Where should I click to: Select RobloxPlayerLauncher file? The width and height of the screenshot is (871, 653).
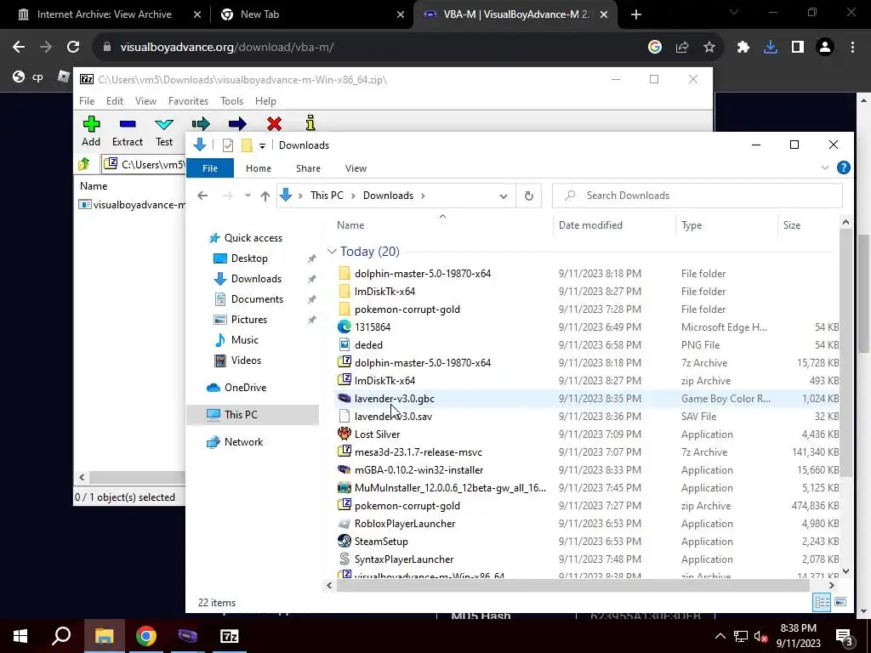(x=405, y=524)
